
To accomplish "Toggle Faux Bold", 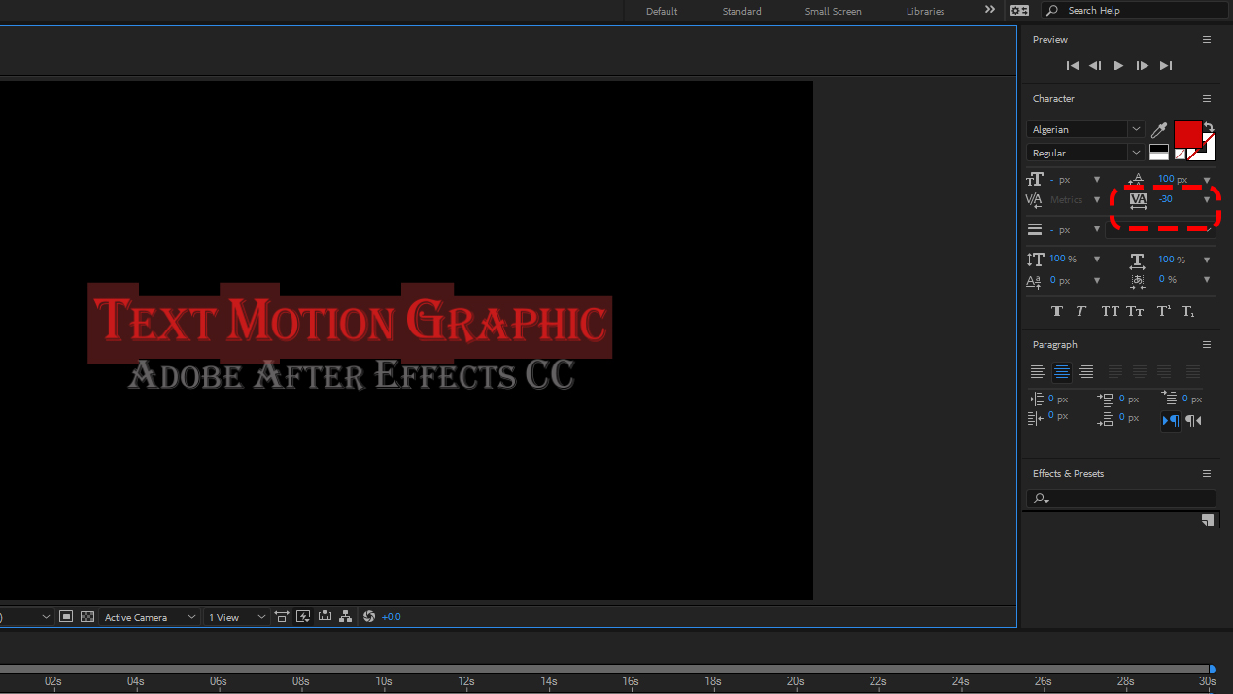I will tap(1057, 311).
